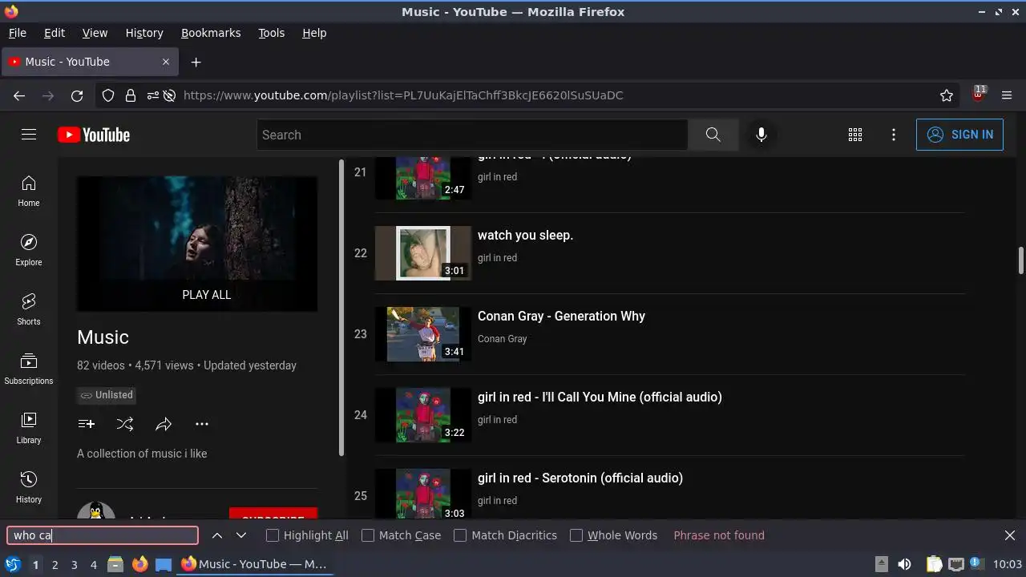This screenshot has height=577, width=1026.
Task: Select the Music - YouTube tab
Action: pos(90,62)
